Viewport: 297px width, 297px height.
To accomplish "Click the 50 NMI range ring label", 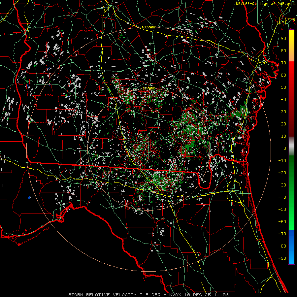I will pos(148,88).
